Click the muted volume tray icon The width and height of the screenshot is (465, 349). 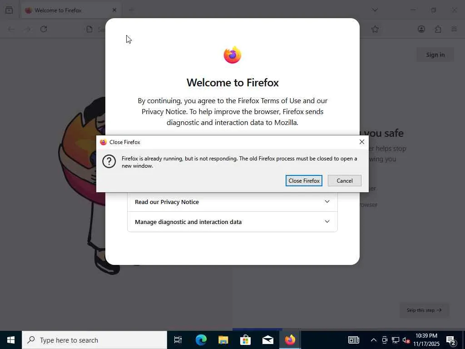406,340
